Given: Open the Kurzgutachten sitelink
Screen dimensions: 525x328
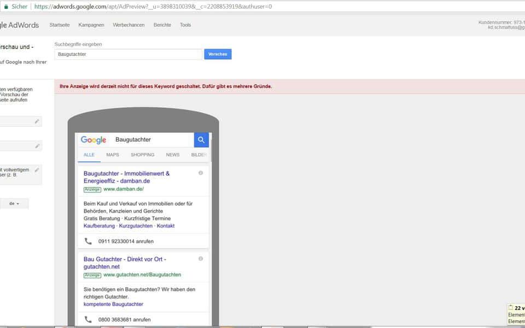Looking at the screenshot, I should point(136,226).
